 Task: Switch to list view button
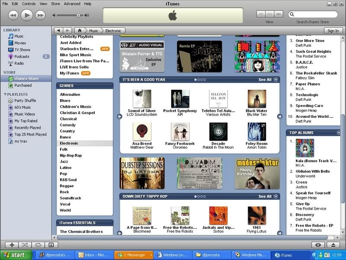pyautogui.click(x=261, y=14)
